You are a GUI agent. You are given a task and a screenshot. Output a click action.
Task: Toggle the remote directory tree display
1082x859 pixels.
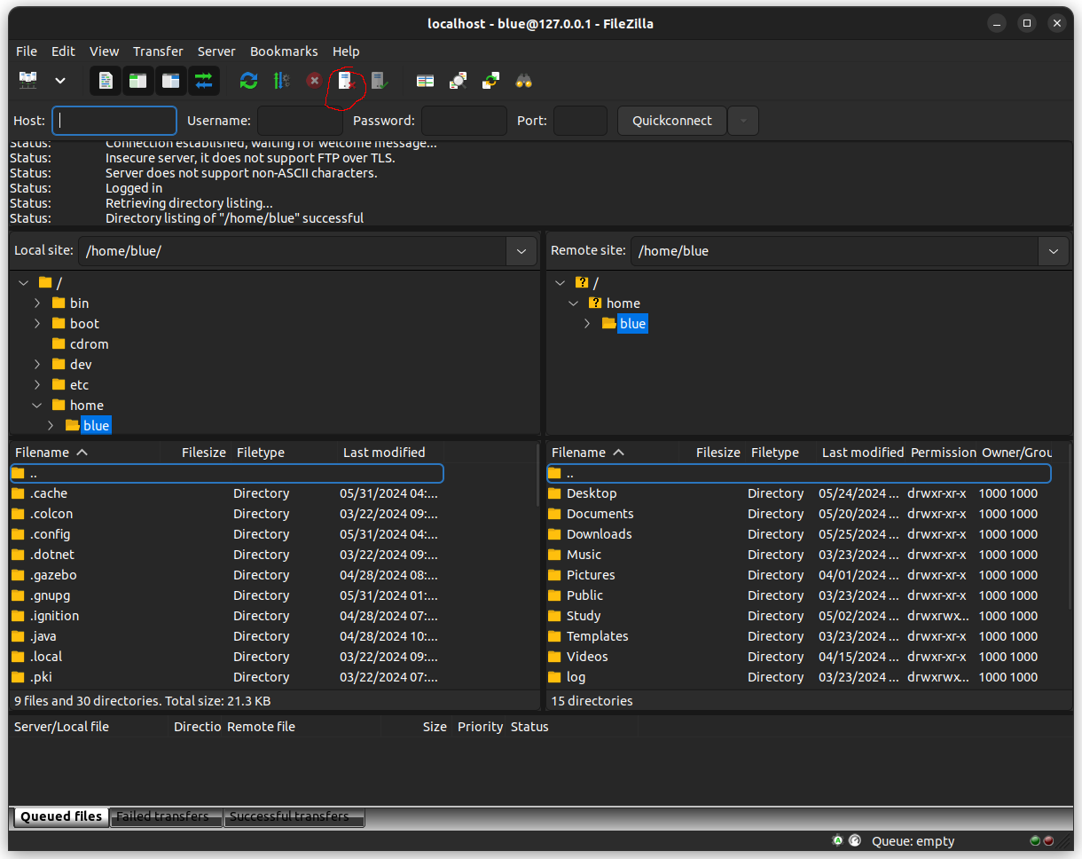[170, 81]
